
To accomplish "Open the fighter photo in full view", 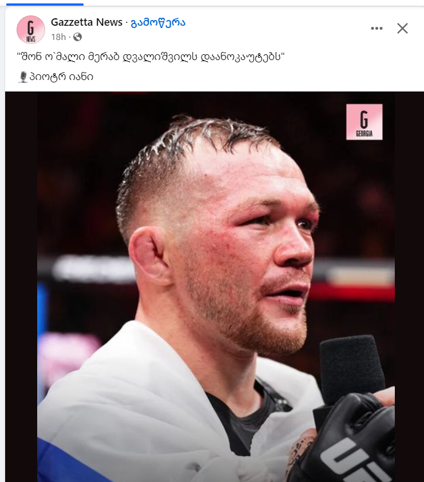I will point(216,286).
